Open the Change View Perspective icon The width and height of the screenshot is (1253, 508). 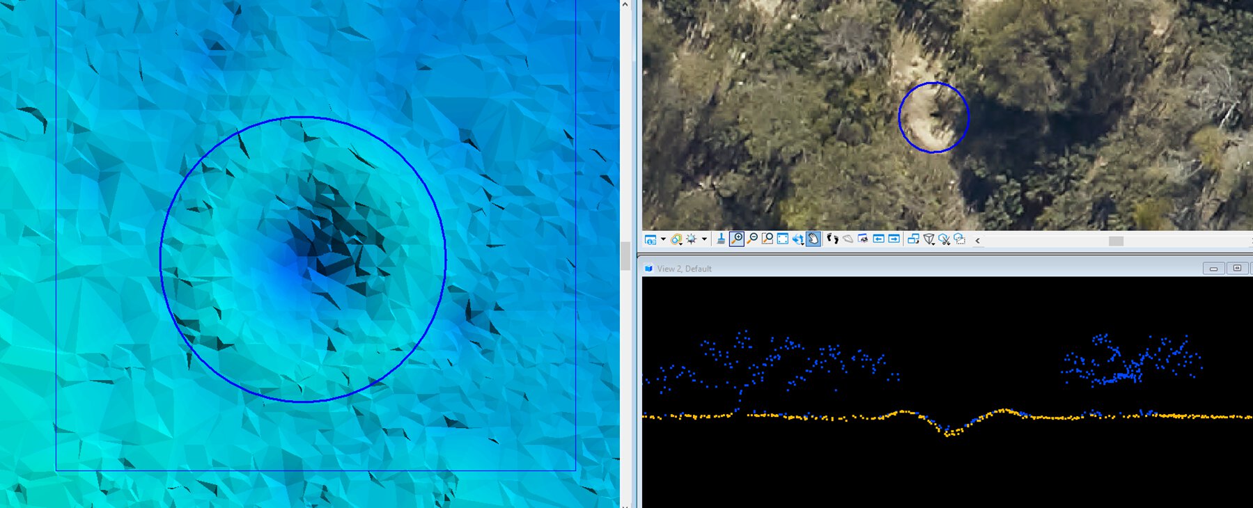[928, 239]
